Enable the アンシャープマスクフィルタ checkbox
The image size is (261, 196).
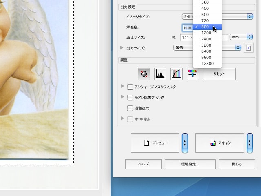click(130, 87)
